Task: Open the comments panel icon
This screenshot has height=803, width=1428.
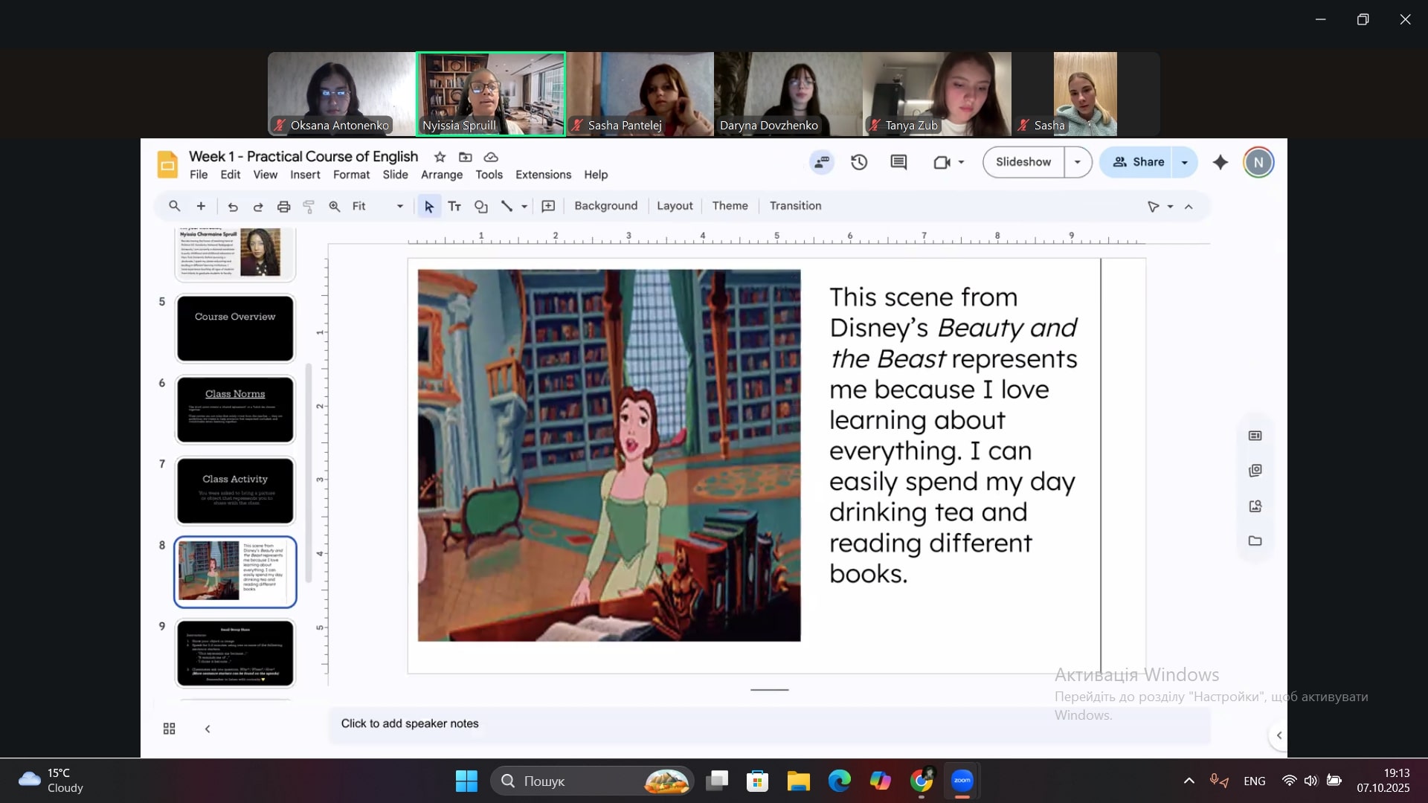Action: pos(898,162)
